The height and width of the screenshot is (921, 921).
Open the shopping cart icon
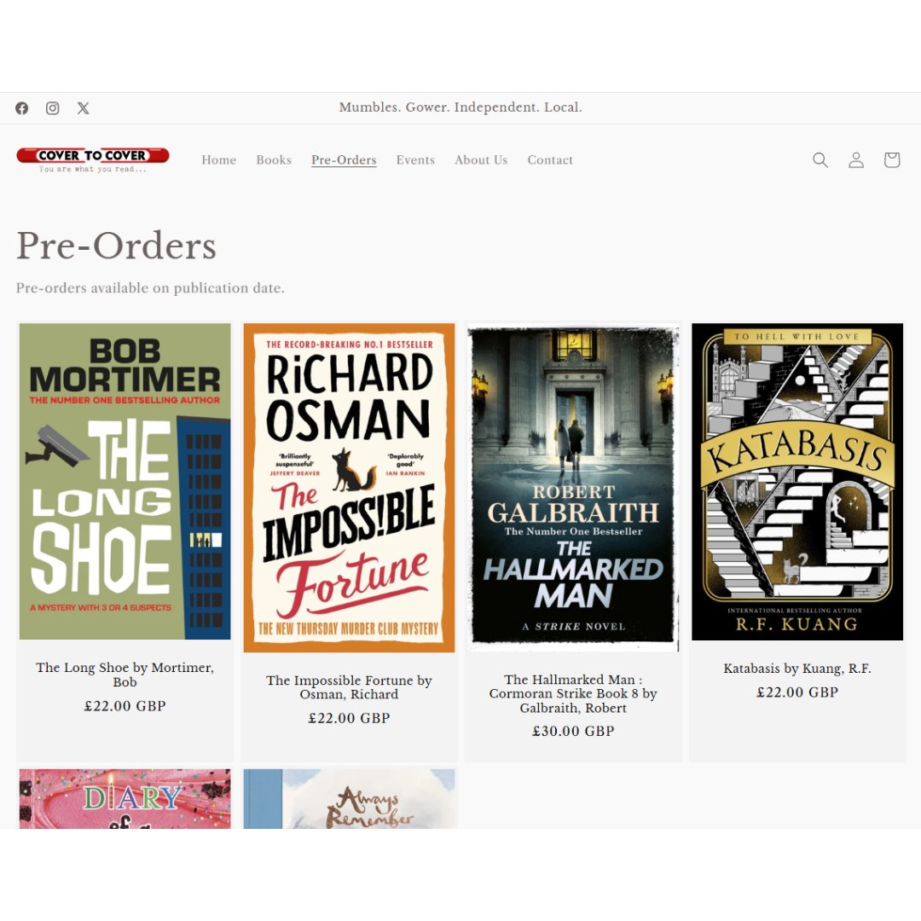point(892,159)
